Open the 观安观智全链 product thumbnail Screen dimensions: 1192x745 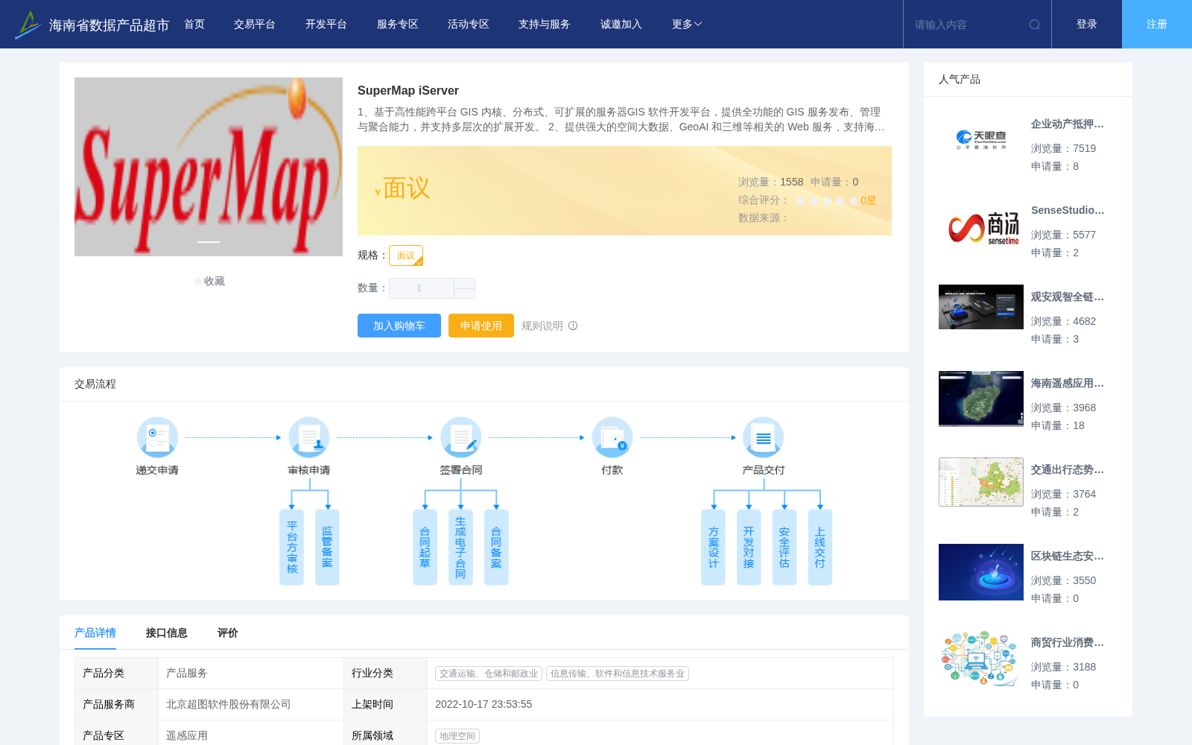(x=981, y=307)
